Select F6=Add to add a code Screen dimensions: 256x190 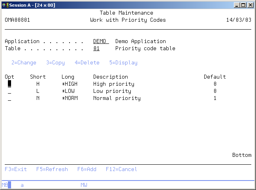click(87, 169)
